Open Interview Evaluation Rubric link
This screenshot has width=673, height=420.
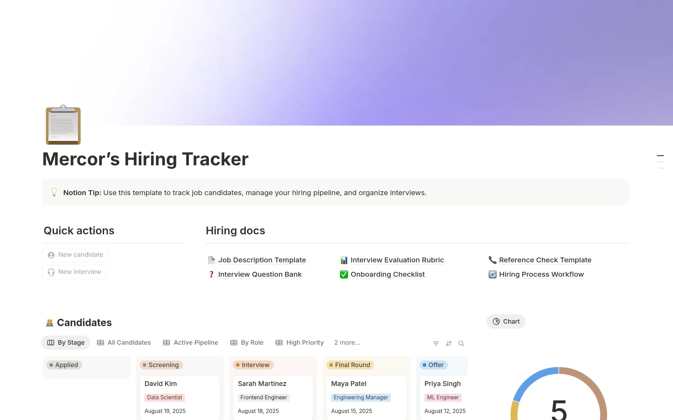[x=397, y=260]
